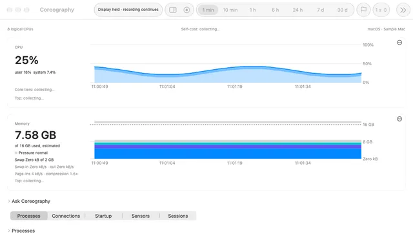This screenshot has width=413, height=241.
Task: Click 'Display held - recording continues' button
Action: click(x=128, y=10)
